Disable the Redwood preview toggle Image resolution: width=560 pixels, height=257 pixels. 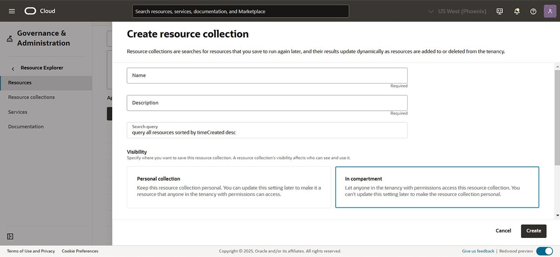point(545,251)
